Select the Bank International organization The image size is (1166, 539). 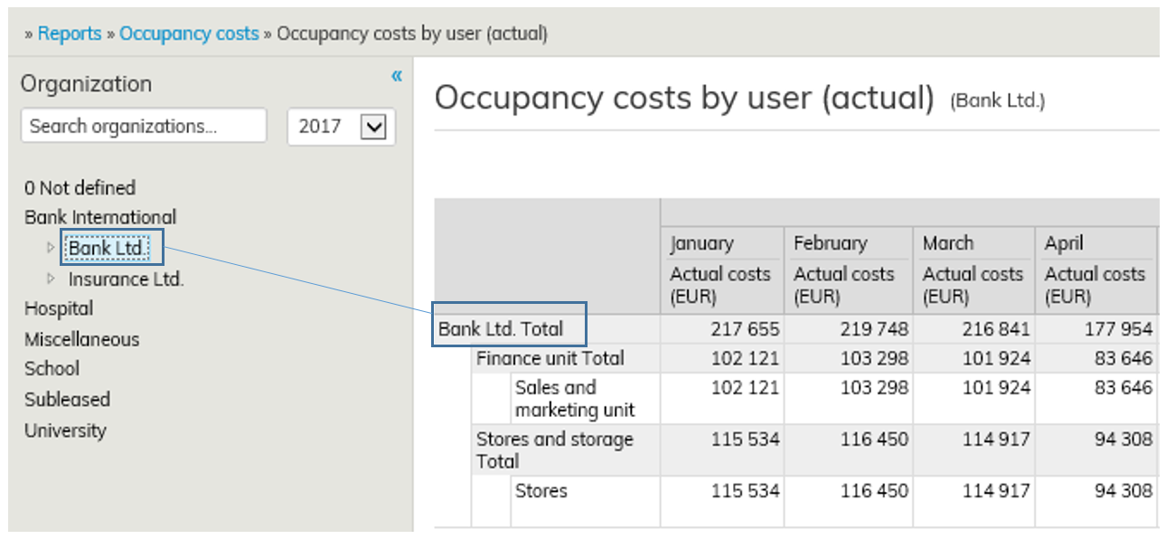click(x=100, y=217)
